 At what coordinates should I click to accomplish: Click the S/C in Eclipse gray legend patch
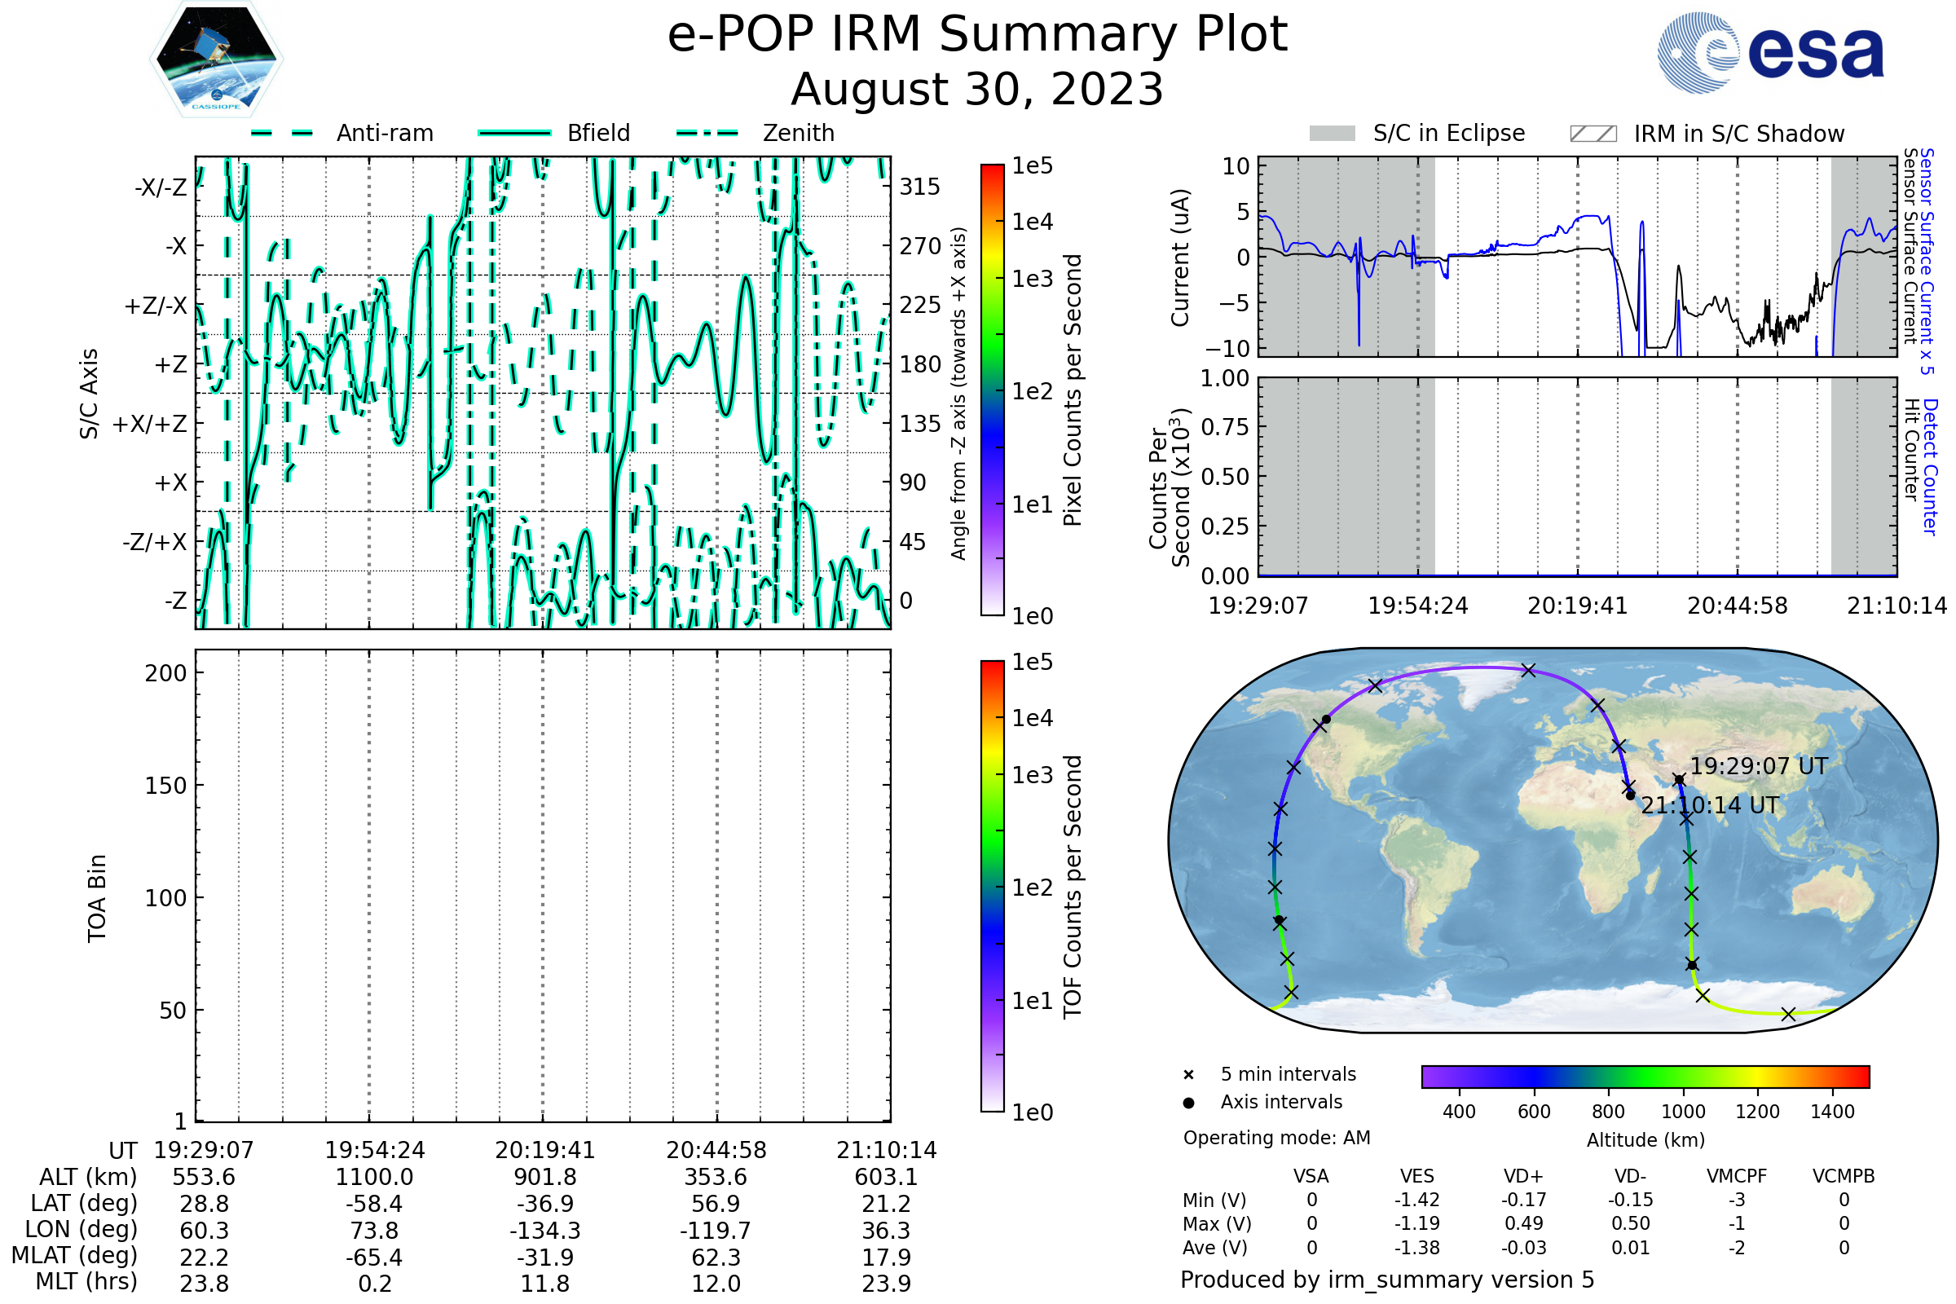click(x=1333, y=134)
